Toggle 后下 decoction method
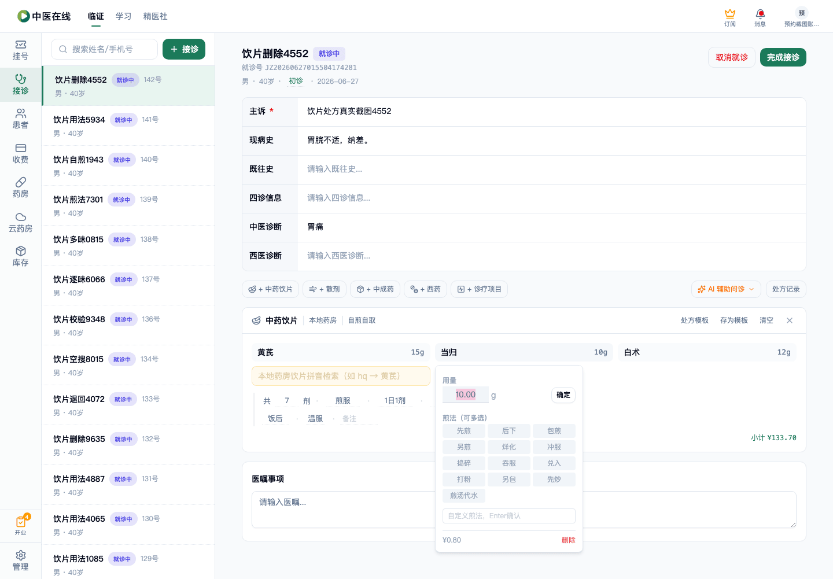This screenshot has height=579, width=833. point(509,431)
